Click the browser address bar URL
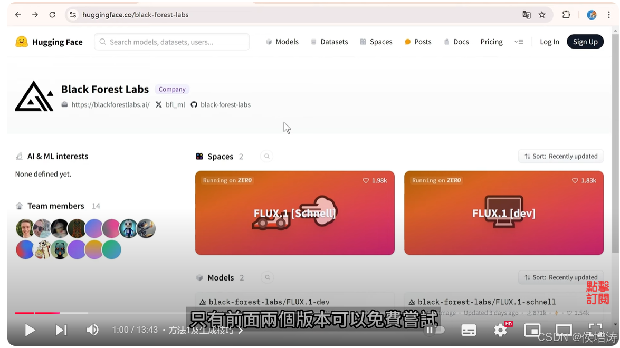 (x=135, y=15)
